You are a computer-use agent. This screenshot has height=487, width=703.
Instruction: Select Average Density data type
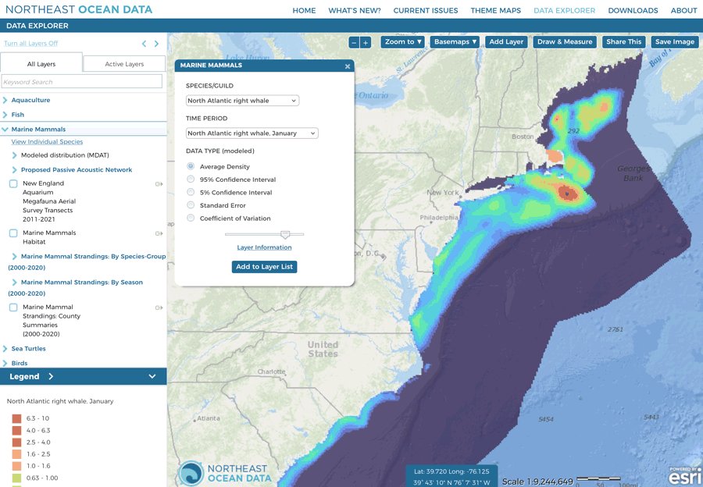(x=191, y=166)
